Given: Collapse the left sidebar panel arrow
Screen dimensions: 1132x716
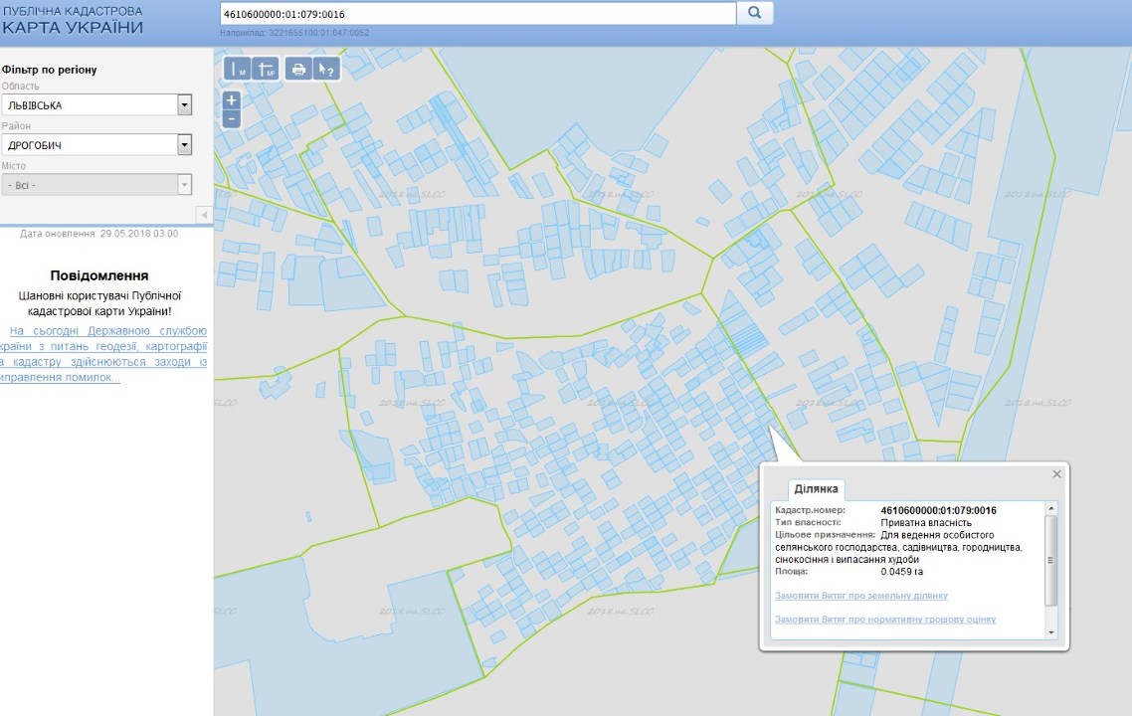Looking at the screenshot, I should point(203,215).
